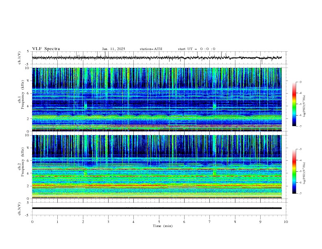Select the "Jan. 11, 2025" date text
Screen dimensions: 322x249
click(113, 49)
